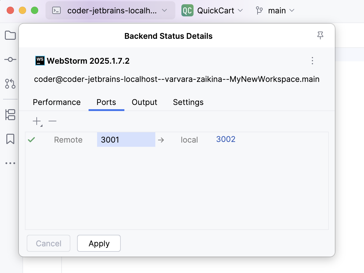
Task: Click the Backend Status Details title
Action: [x=168, y=36]
